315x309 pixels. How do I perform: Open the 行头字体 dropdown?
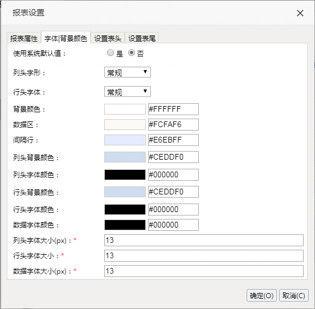coord(128,92)
